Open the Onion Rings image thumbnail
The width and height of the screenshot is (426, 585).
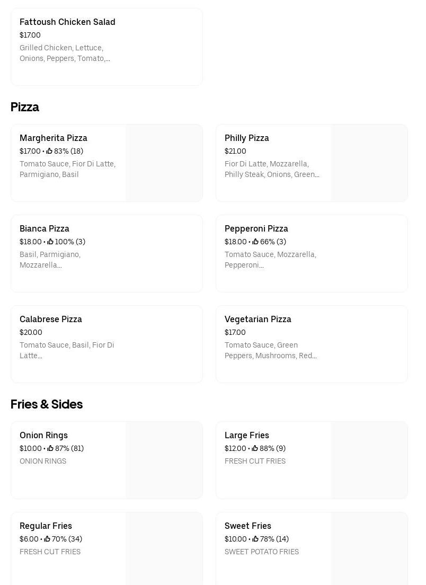tap(164, 460)
